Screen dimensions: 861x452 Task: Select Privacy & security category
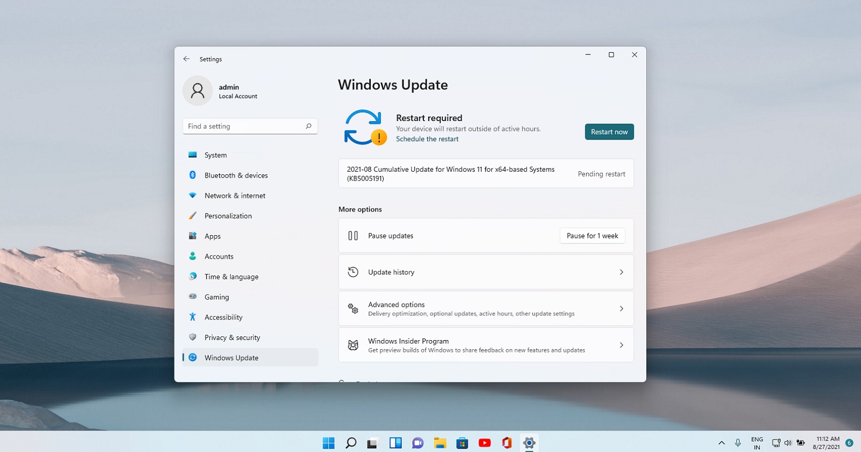[250, 337]
